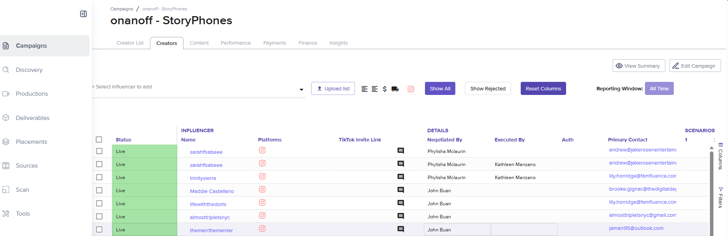Switch to the Creator List tab
Viewport: 728px width, 236px height.
tap(130, 43)
